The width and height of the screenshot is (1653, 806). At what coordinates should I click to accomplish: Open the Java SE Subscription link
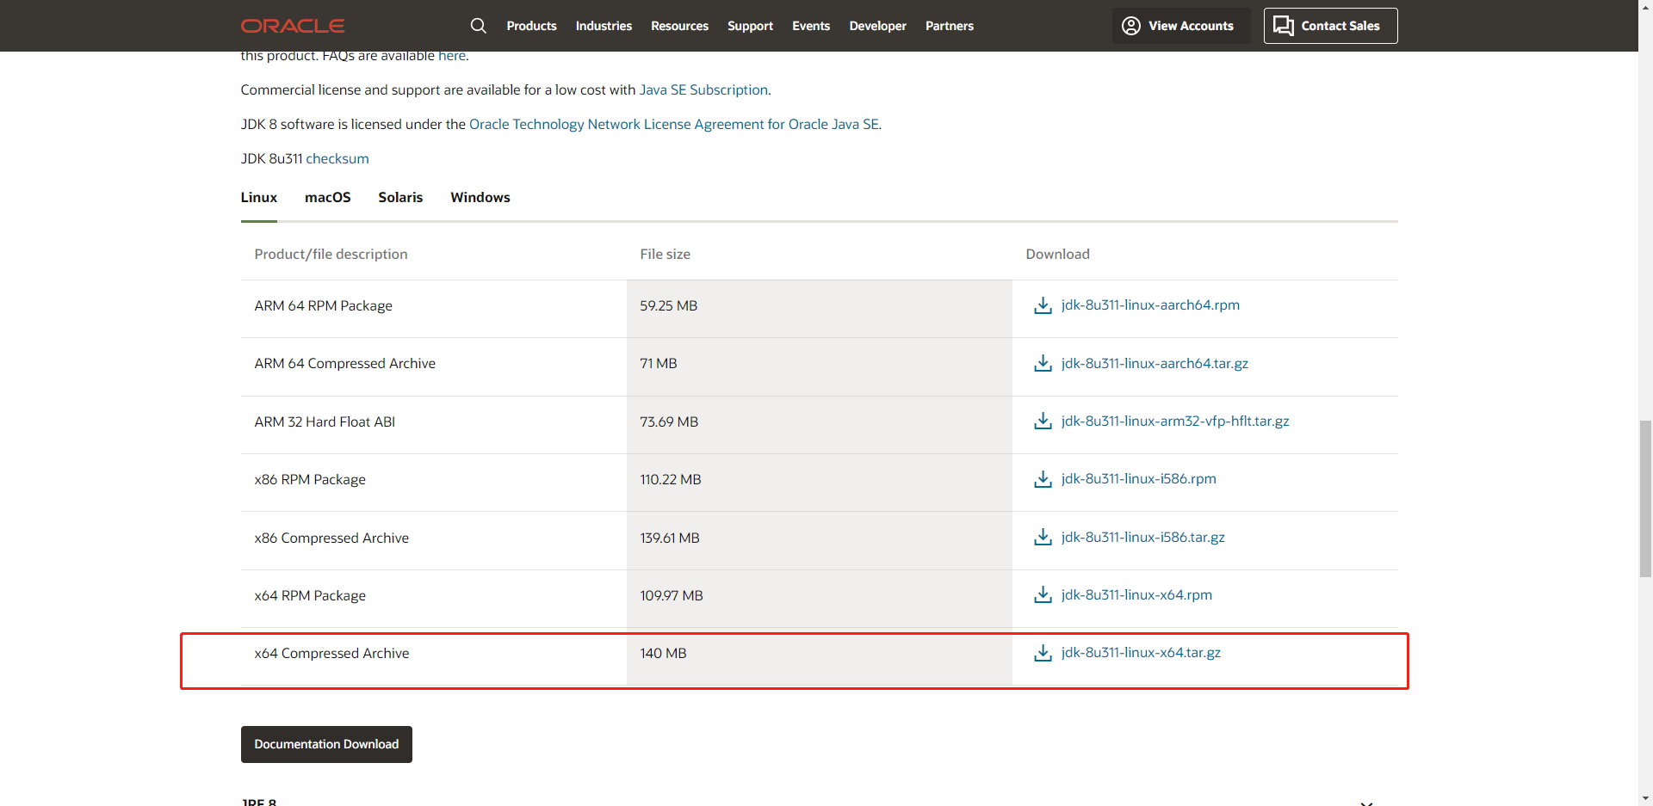703,89
